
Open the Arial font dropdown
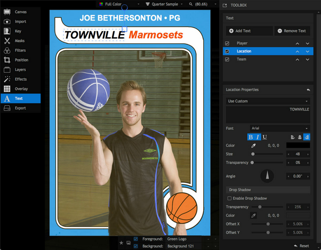[280, 128]
